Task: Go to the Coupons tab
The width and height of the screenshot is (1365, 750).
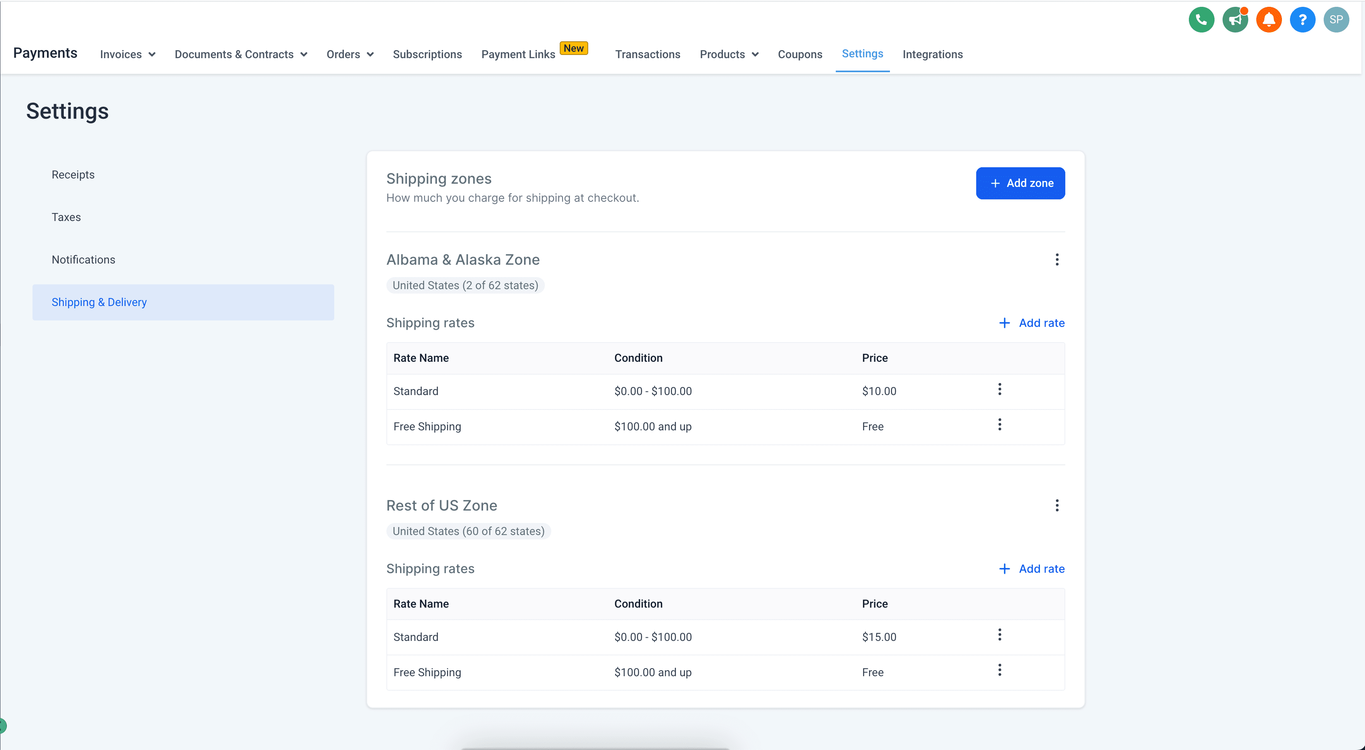Action: [x=800, y=55]
